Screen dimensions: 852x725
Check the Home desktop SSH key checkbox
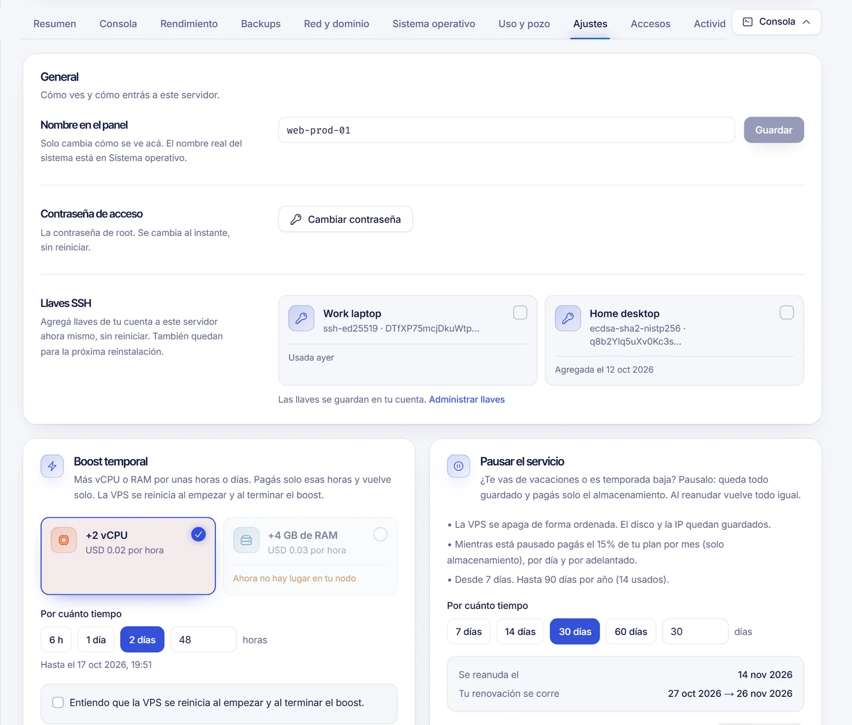tap(787, 313)
